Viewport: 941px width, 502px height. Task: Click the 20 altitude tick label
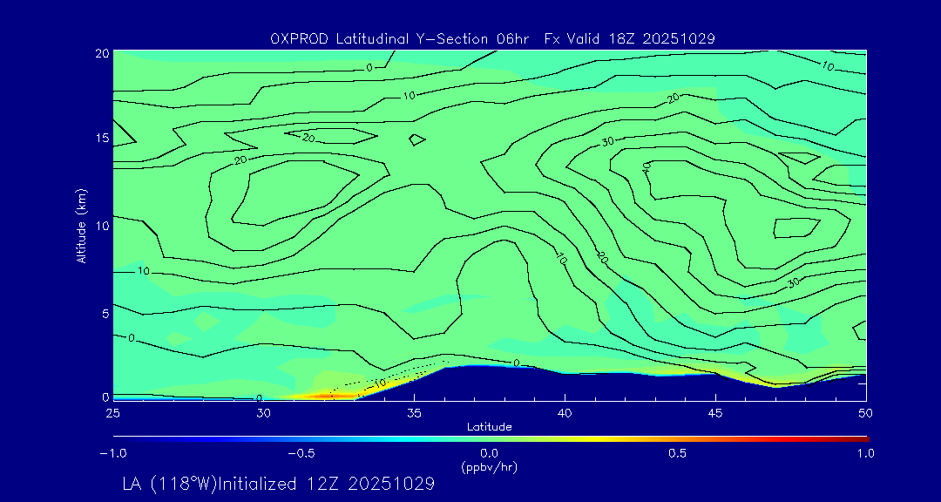tap(101, 52)
